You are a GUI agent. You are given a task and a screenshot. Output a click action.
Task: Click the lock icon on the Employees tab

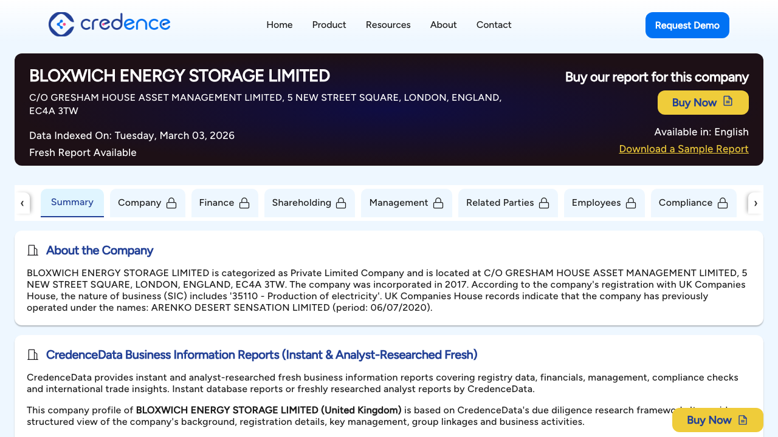[630, 203]
